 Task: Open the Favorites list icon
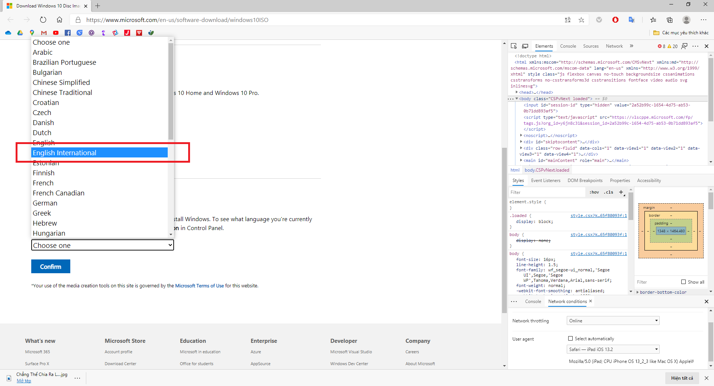(653, 20)
